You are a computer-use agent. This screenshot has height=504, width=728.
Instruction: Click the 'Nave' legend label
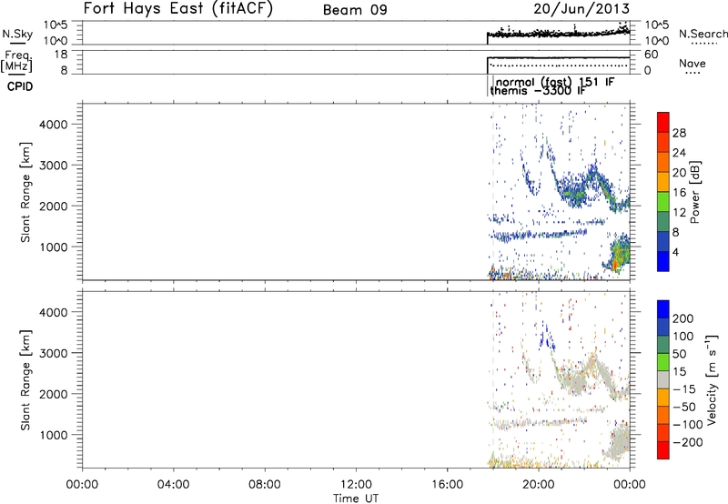tap(693, 63)
